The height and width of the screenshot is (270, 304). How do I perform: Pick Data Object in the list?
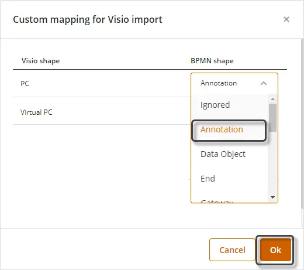coord(230,154)
